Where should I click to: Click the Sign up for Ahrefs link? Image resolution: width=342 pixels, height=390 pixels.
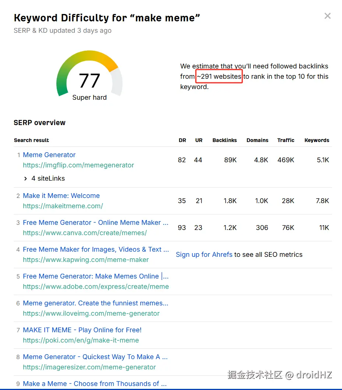coord(204,255)
